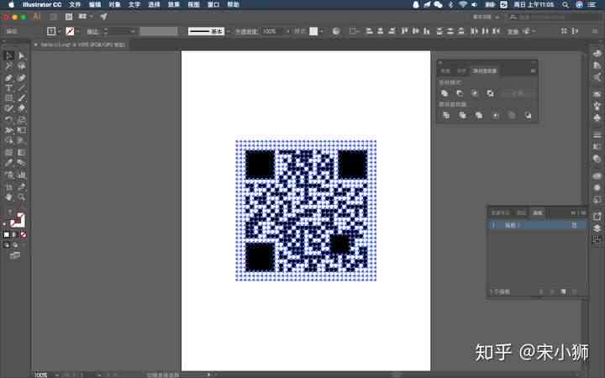Set fill type to Gradient below swatches
This screenshot has height=378, width=605.
pyautogui.click(x=14, y=234)
